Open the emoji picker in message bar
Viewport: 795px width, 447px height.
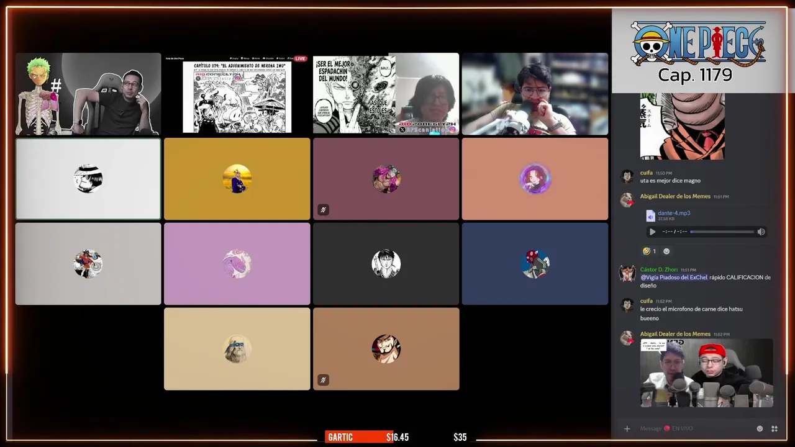(760, 428)
